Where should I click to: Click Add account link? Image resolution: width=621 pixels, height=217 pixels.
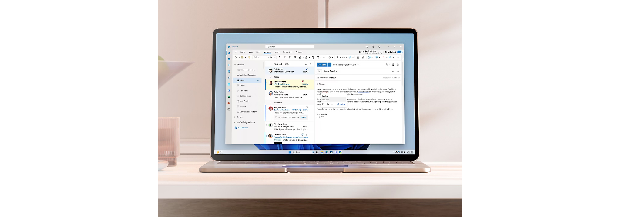tap(241, 128)
